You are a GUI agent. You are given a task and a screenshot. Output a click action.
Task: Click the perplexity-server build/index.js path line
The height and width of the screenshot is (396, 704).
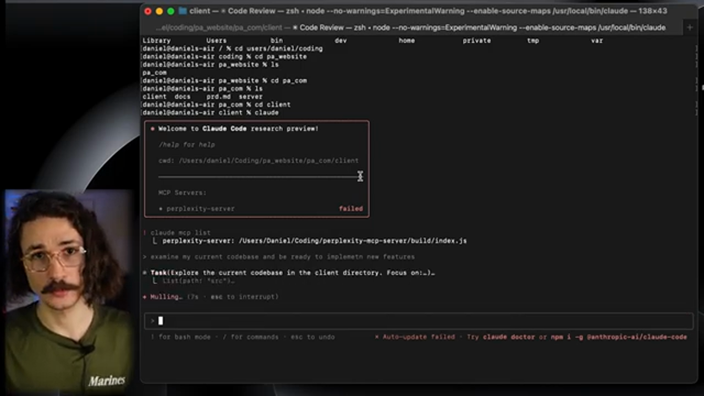click(x=314, y=241)
